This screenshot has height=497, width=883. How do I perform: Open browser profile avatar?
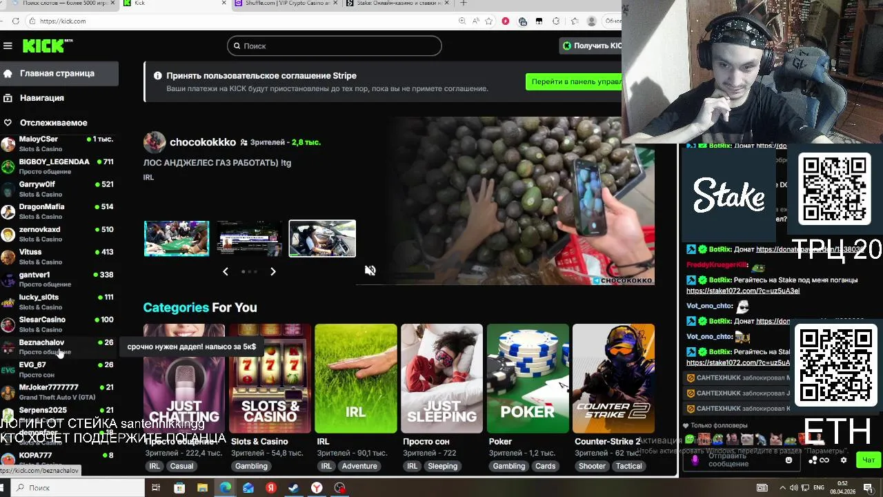click(591, 21)
